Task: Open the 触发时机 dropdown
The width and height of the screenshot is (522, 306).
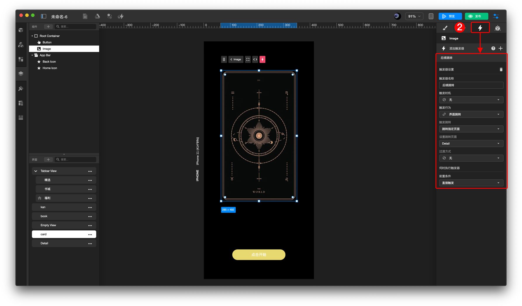Action: 471,100
